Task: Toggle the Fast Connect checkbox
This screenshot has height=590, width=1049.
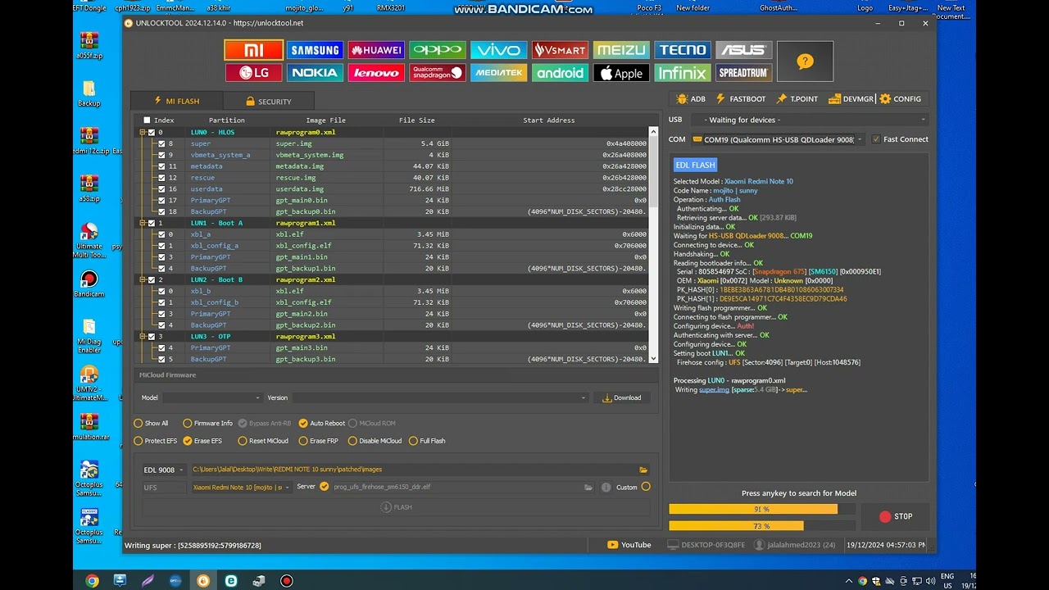Action: [876, 139]
